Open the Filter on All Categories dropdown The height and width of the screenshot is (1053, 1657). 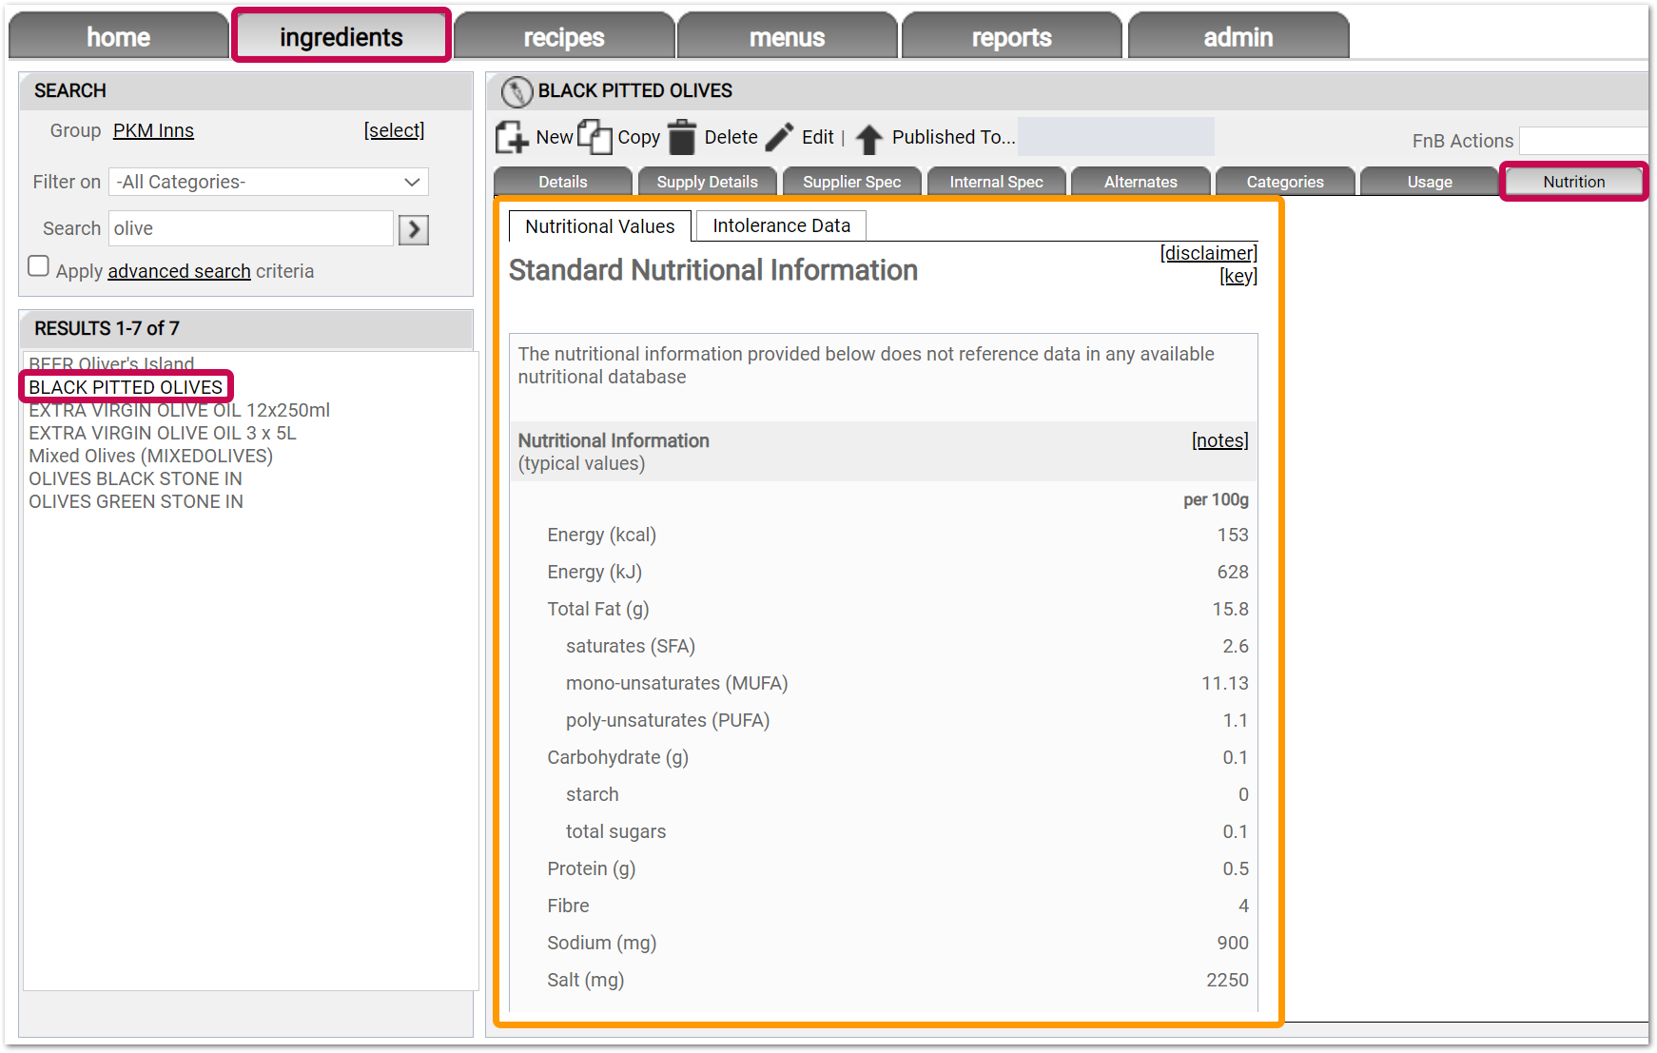click(x=269, y=182)
